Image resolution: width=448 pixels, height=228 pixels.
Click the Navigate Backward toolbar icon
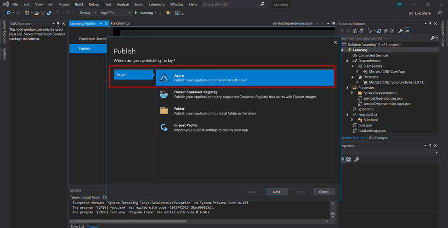point(9,13)
